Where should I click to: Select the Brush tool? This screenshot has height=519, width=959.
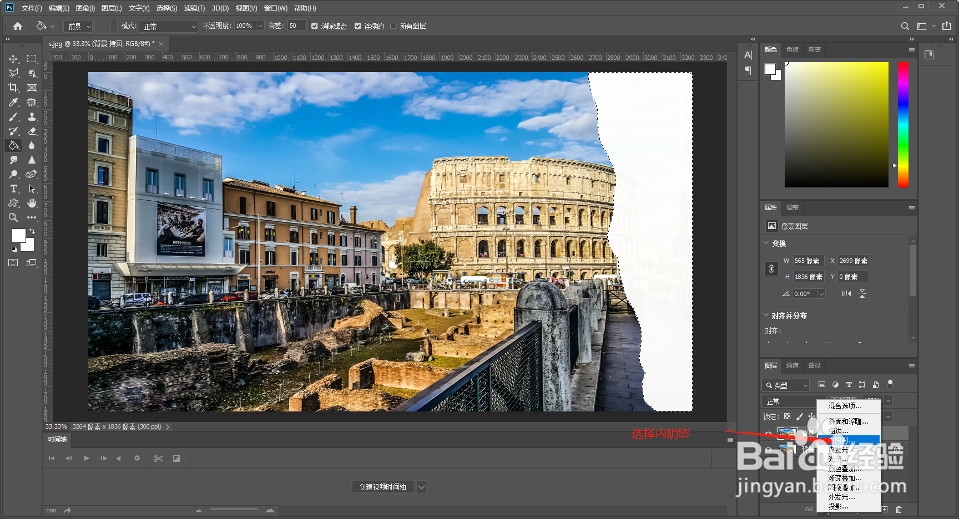point(13,116)
